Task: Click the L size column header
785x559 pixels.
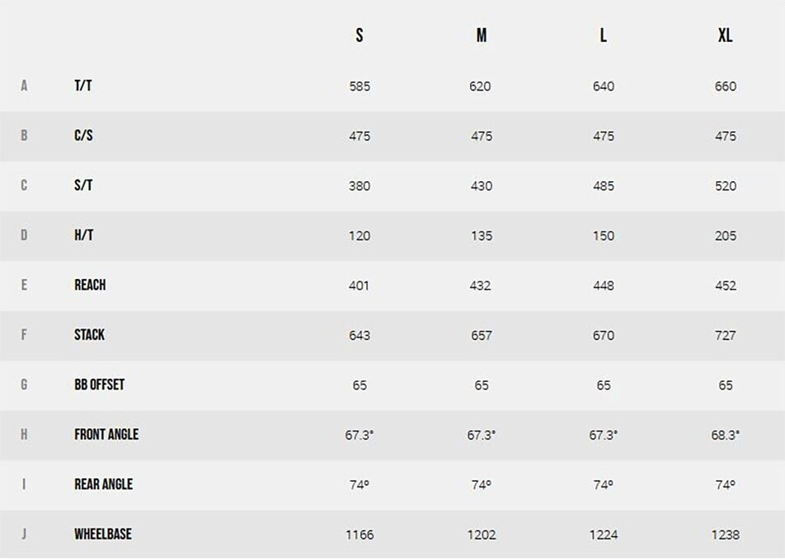Action: 604,35
